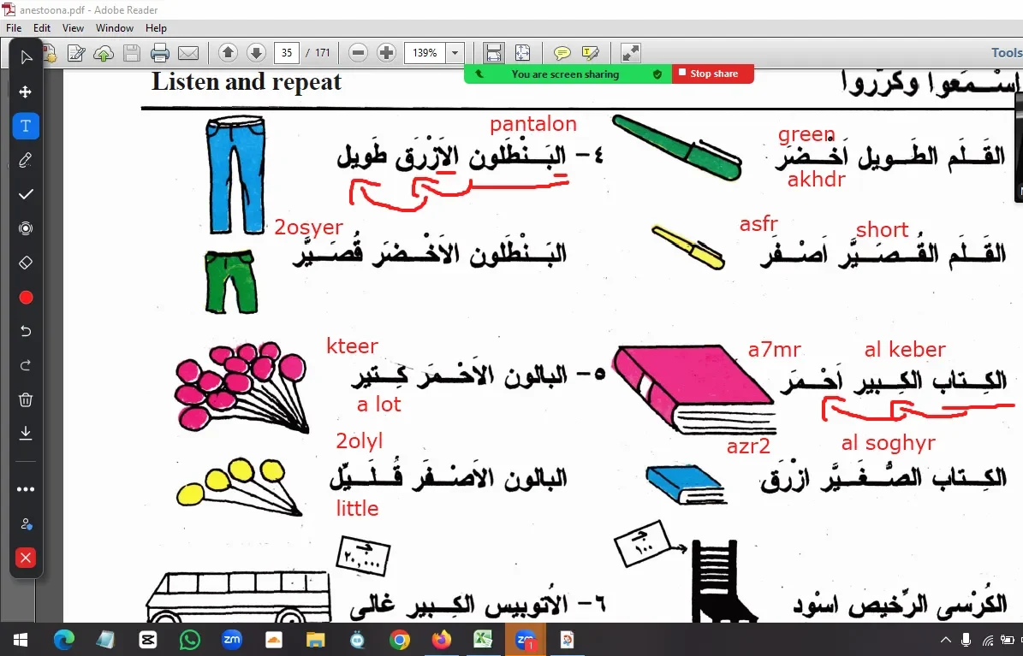This screenshot has height=656, width=1023.
Task: Activate the Eraser annotation tool
Action: 26,263
